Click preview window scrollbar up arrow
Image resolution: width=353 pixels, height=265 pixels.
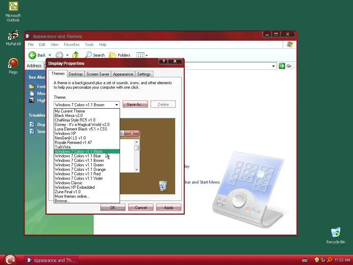(x=137, y=142)
